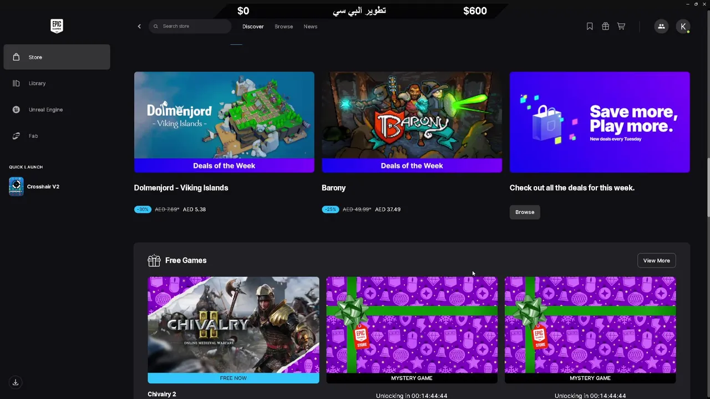This screenshot has width=710, height=399.
Task: Click the Barony title text
Action: pos(333,188)
